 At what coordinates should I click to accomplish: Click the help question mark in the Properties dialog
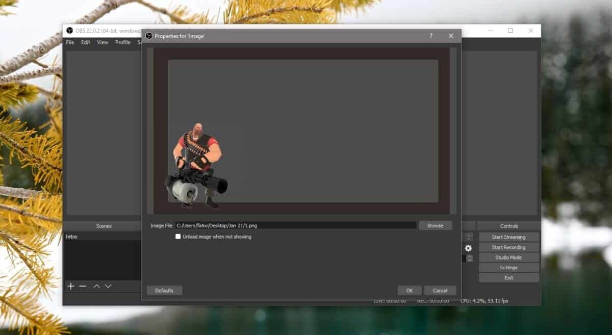click(430, 36)
